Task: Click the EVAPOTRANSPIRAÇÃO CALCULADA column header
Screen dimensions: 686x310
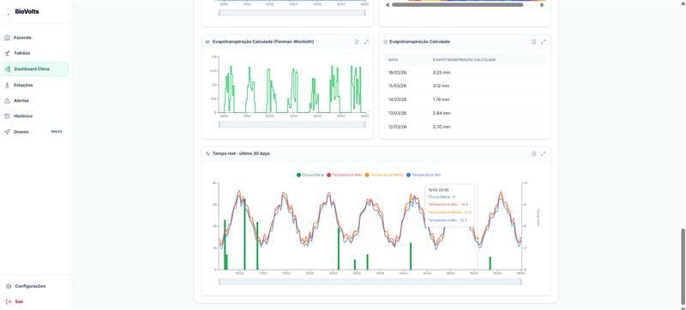Action: tap(464, 60)
